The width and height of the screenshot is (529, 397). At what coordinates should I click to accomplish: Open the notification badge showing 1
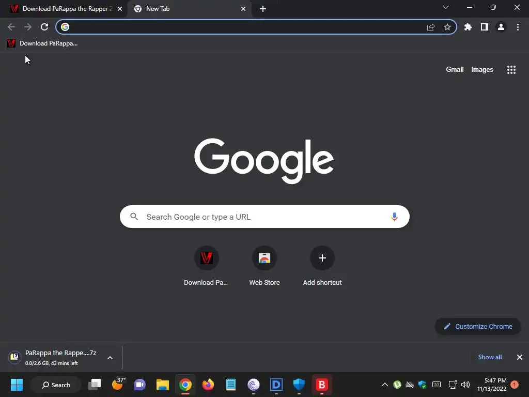(515, 385)
